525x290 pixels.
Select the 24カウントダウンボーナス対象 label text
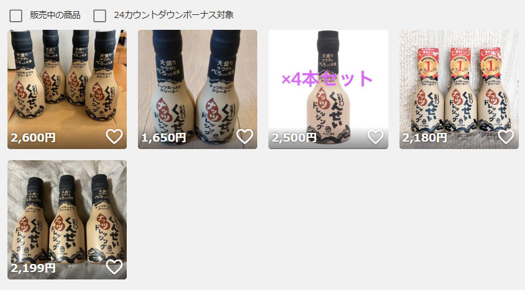174,15
